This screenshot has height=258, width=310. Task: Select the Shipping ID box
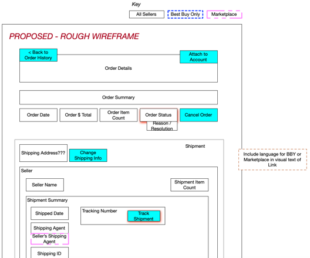pos(49,253)
